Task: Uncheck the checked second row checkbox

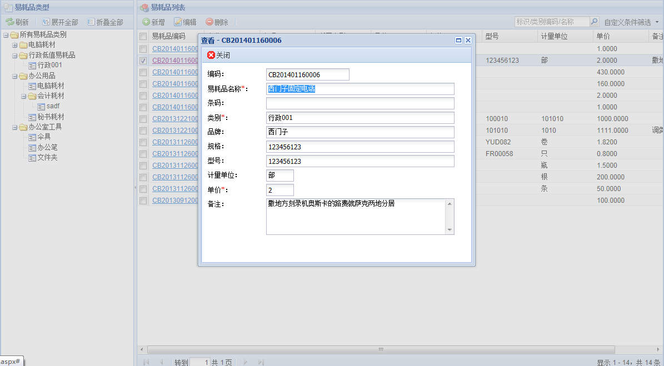Action: click(143, 61)
